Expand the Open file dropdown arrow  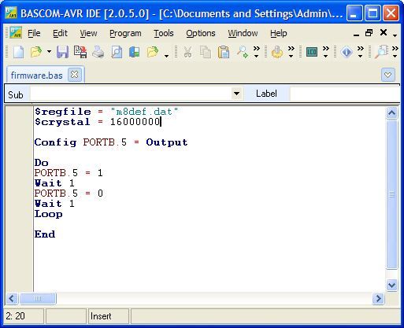click(x=49, y=52)
